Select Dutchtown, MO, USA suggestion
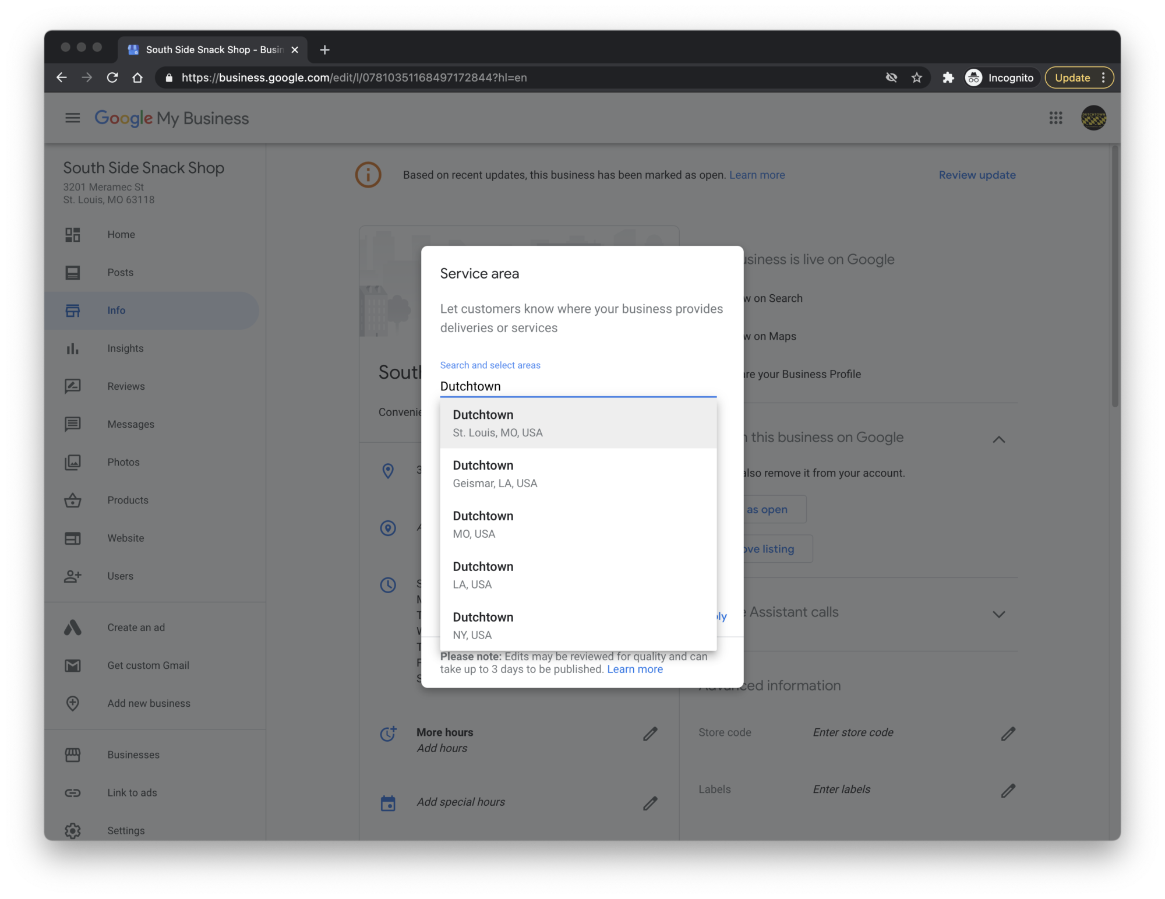 (578, 524)
